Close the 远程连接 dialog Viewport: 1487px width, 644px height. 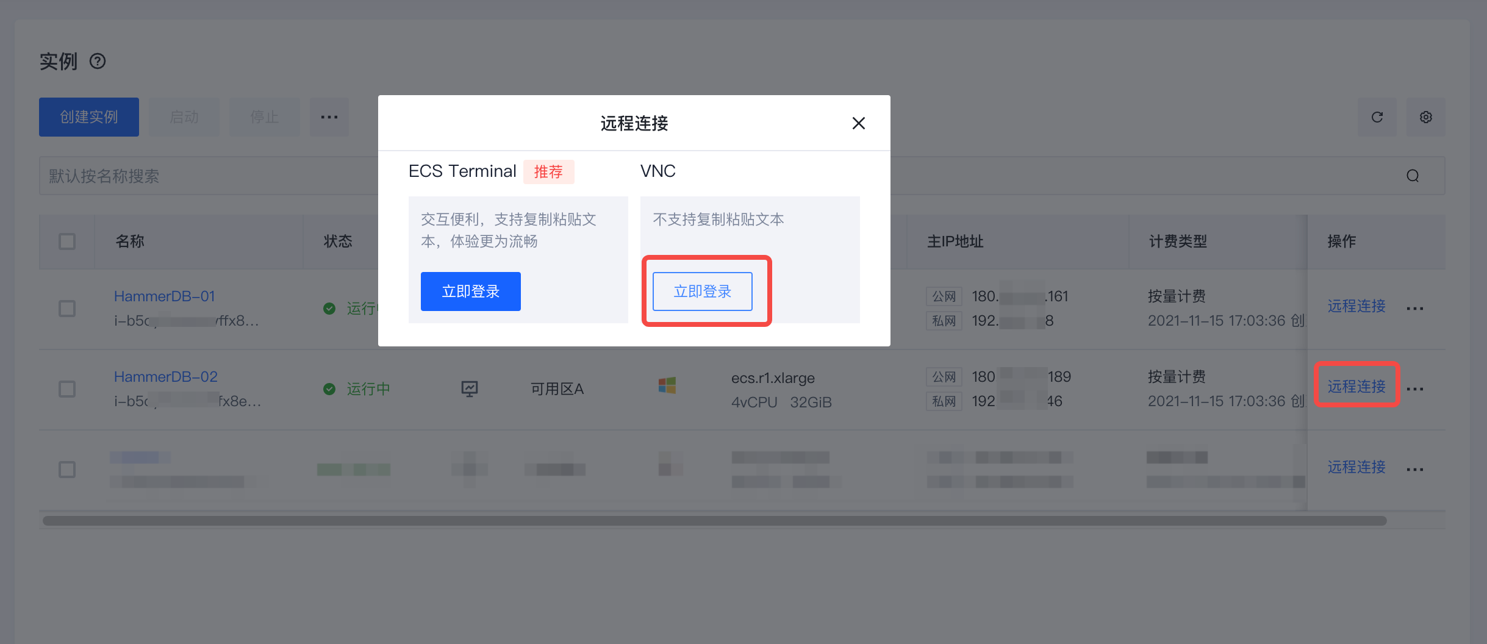[858, 123]
